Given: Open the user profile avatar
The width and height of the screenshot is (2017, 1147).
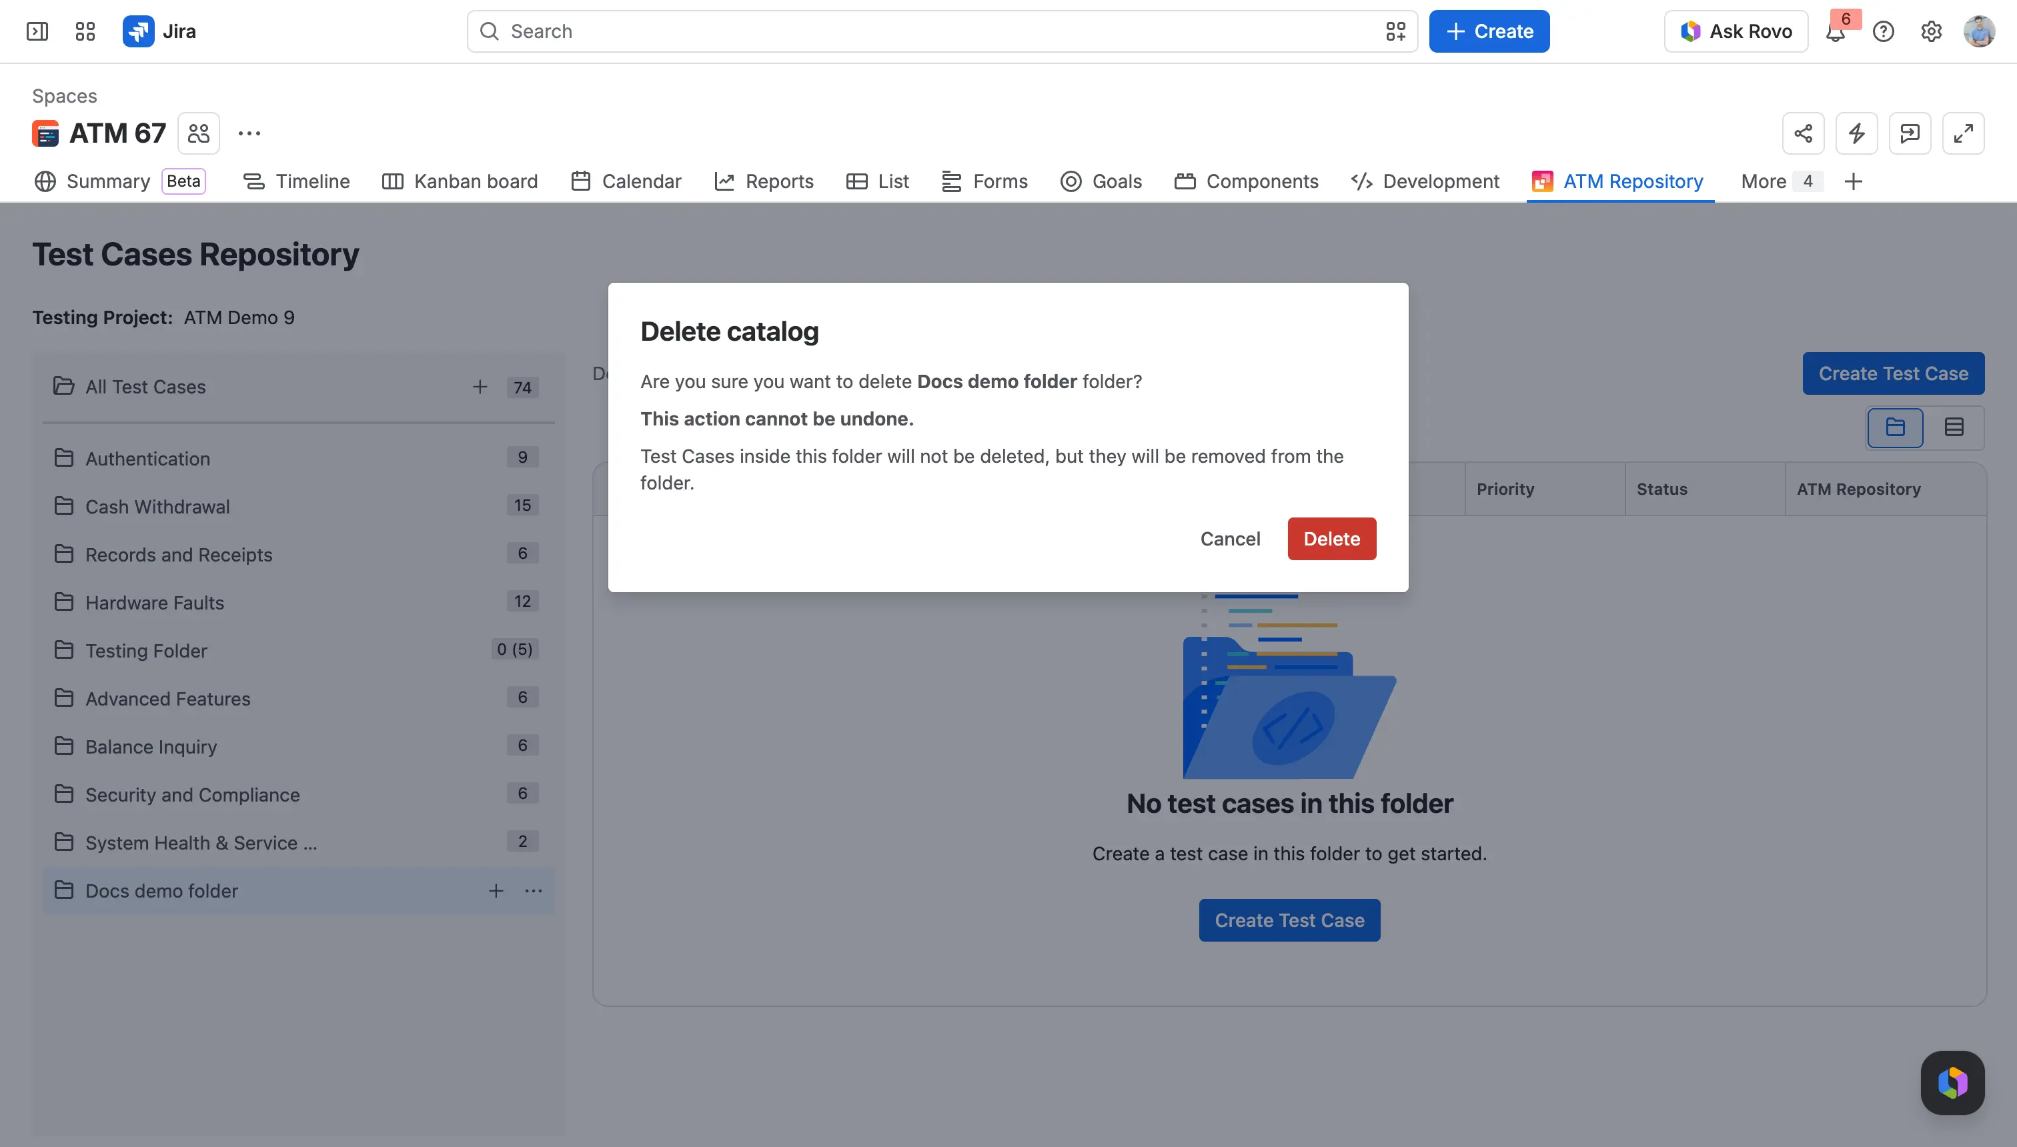Looking at the screenshot, I should 1979,31.
